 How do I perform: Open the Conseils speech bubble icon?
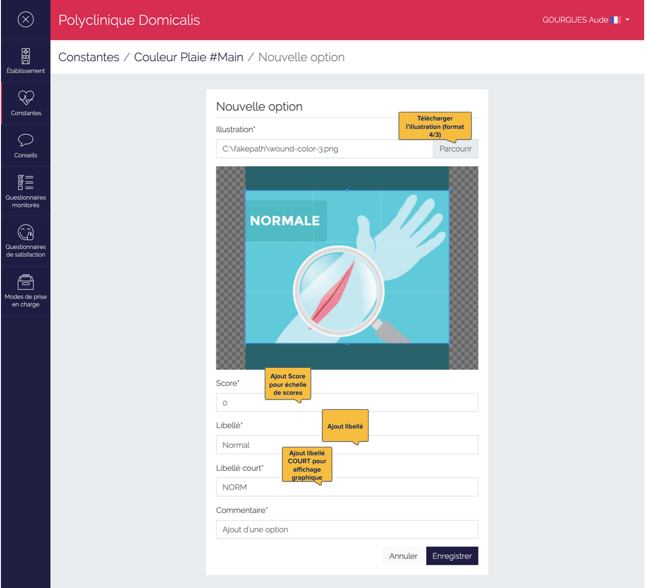click(x=26, y=140)
